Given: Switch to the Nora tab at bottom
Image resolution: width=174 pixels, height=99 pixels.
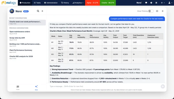Looking at the screenshot, I should click(x=36, y=88).
